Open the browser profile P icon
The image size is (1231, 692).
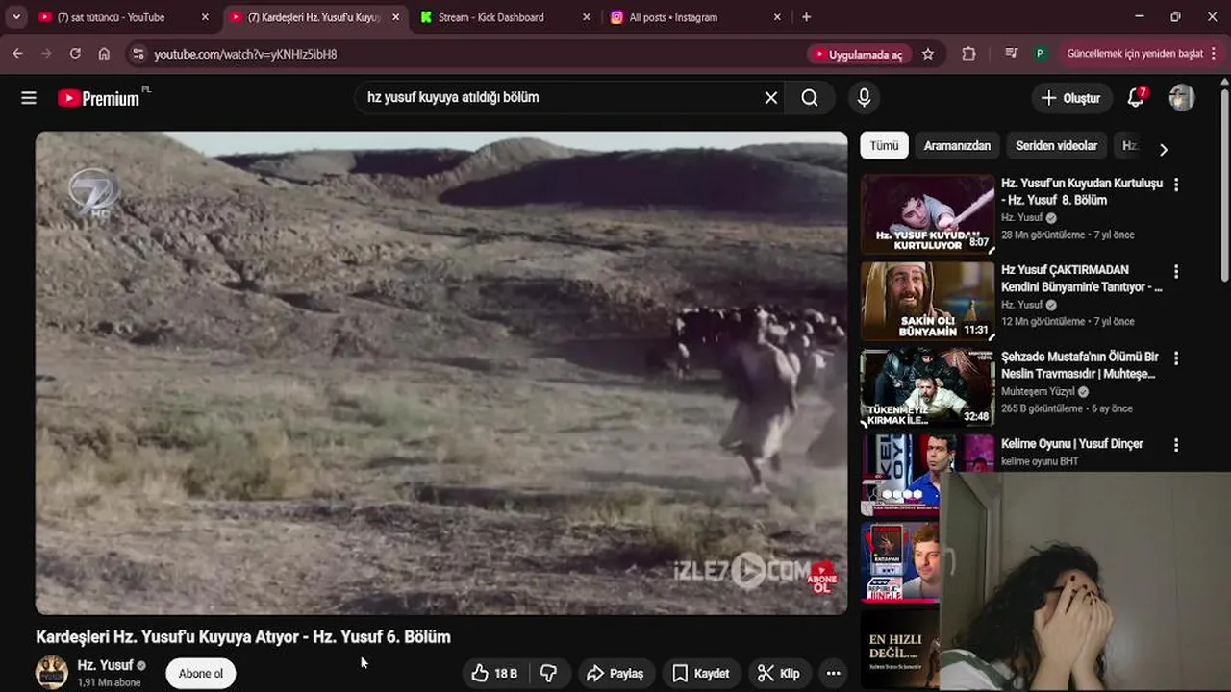tap(1040, 55)
